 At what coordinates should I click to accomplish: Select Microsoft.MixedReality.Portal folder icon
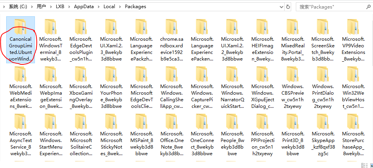(x=293, y=27)
